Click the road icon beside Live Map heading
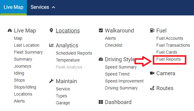 click(10, 30)
